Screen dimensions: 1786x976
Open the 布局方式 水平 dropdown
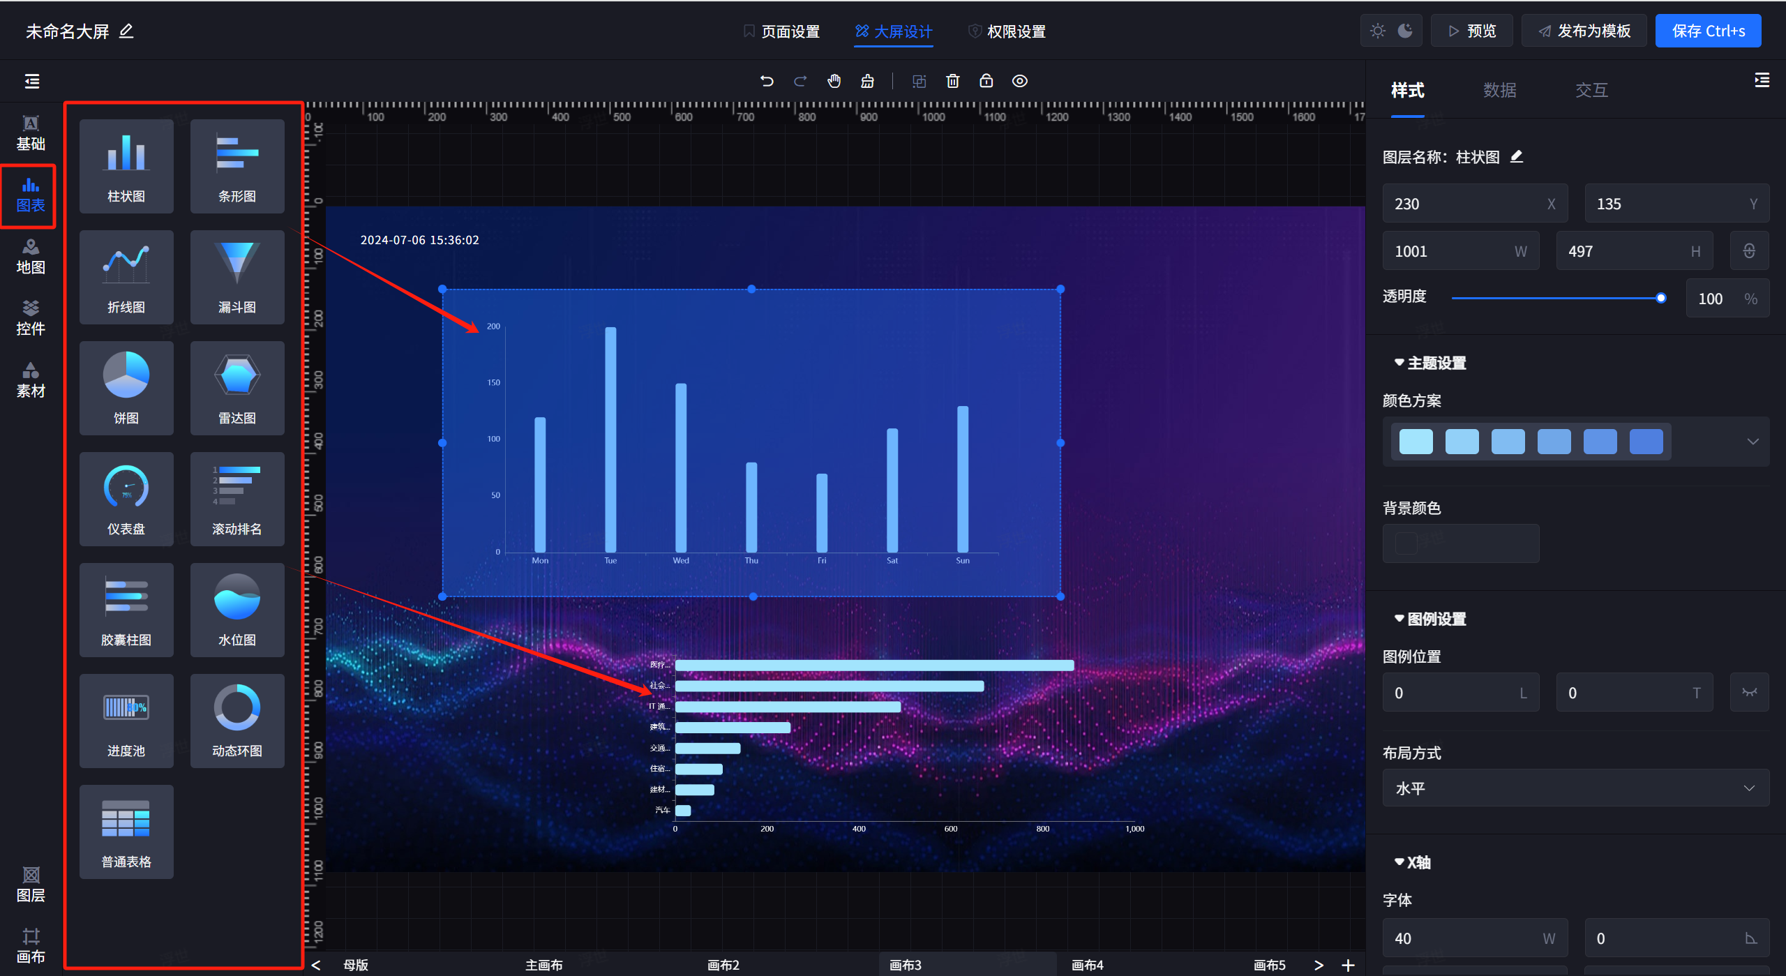[1575, 788]
